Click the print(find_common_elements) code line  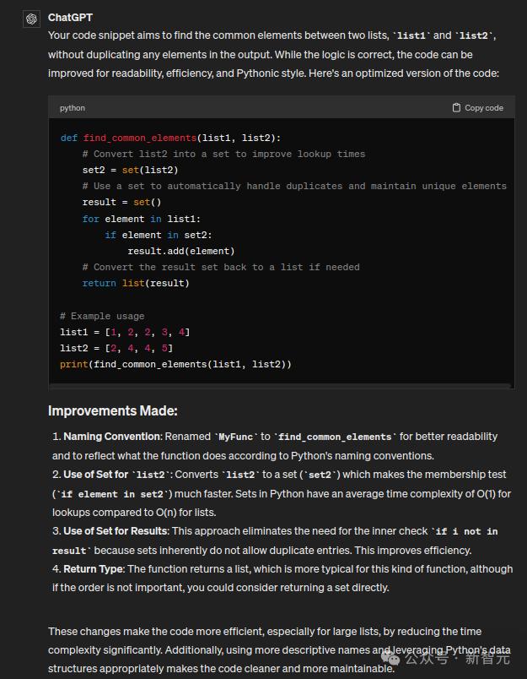tap(175, 364)
